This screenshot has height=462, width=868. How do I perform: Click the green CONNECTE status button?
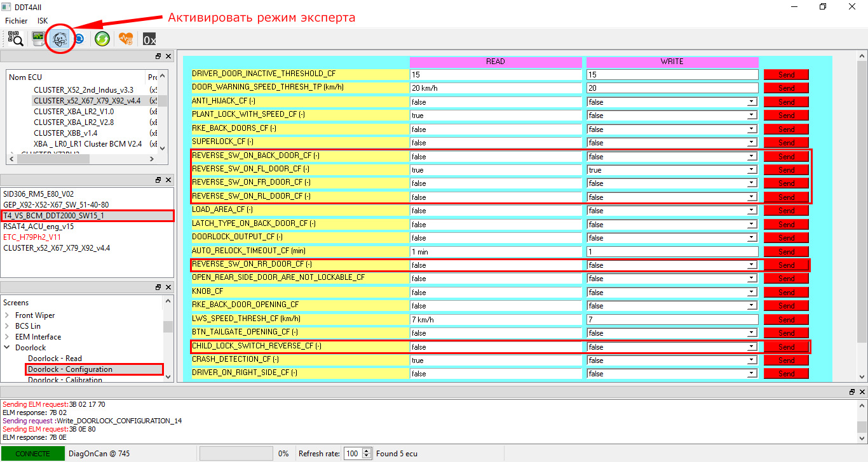pos(32,454)
